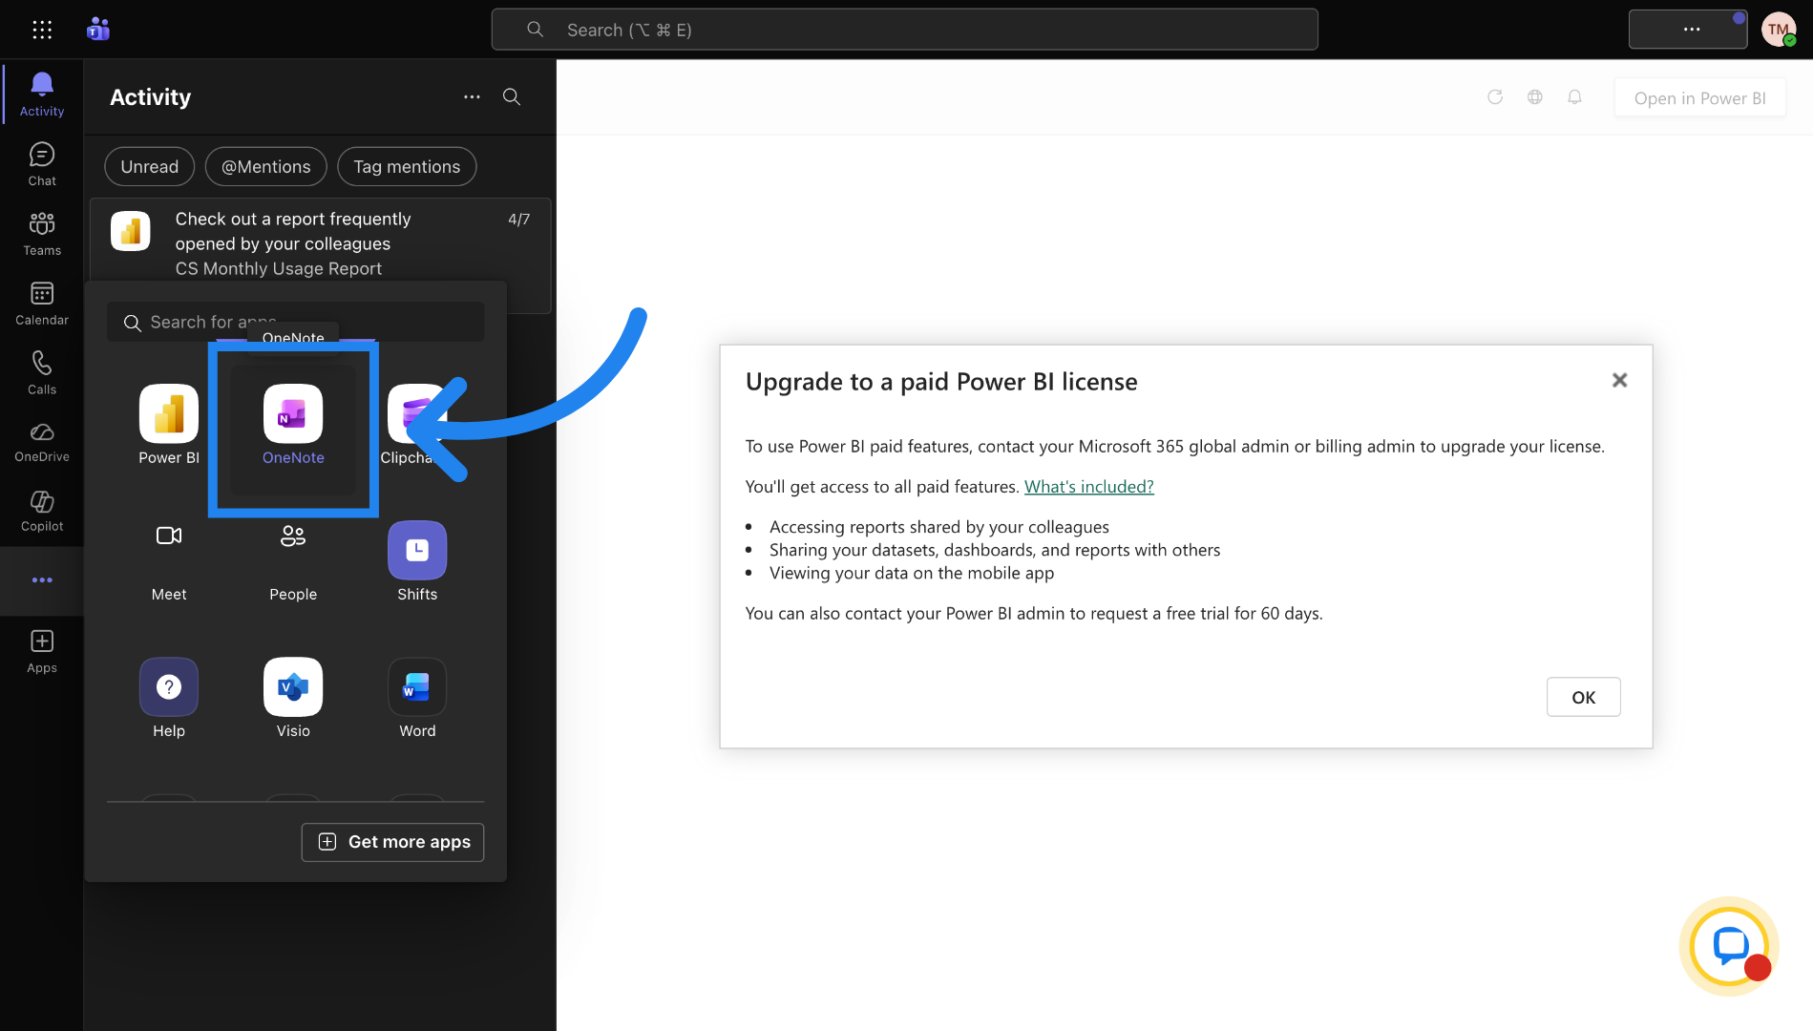Open the Activity feed in sidebar
Screen dimensions: 1813x1031
pyautogui.click(x=42, y=95)
